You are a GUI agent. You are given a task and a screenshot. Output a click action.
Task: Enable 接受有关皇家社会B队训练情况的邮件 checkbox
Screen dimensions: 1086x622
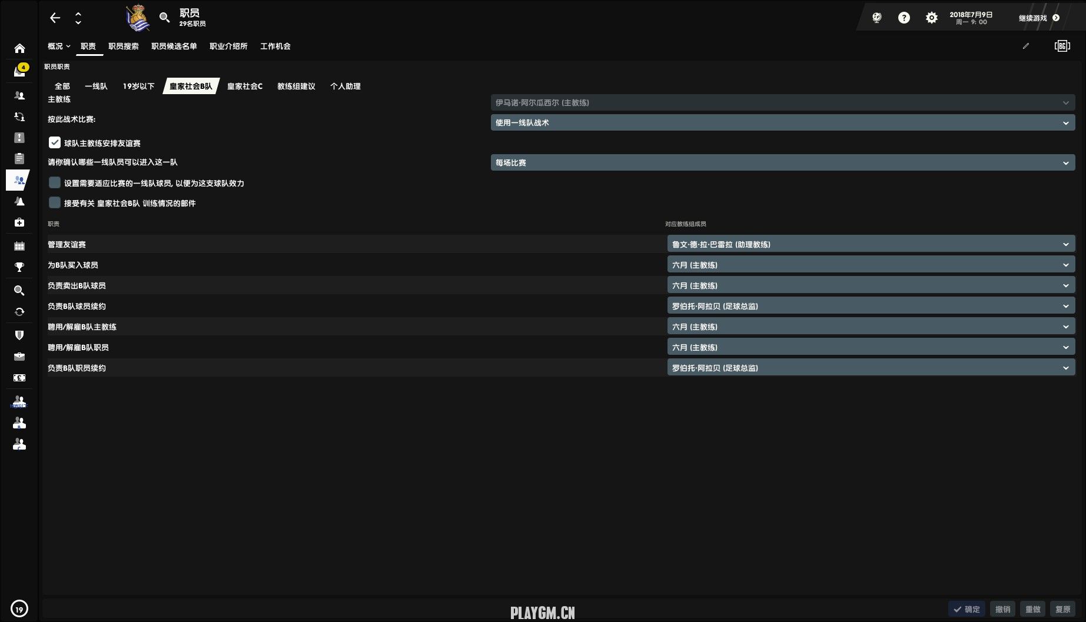click(55, 203)
